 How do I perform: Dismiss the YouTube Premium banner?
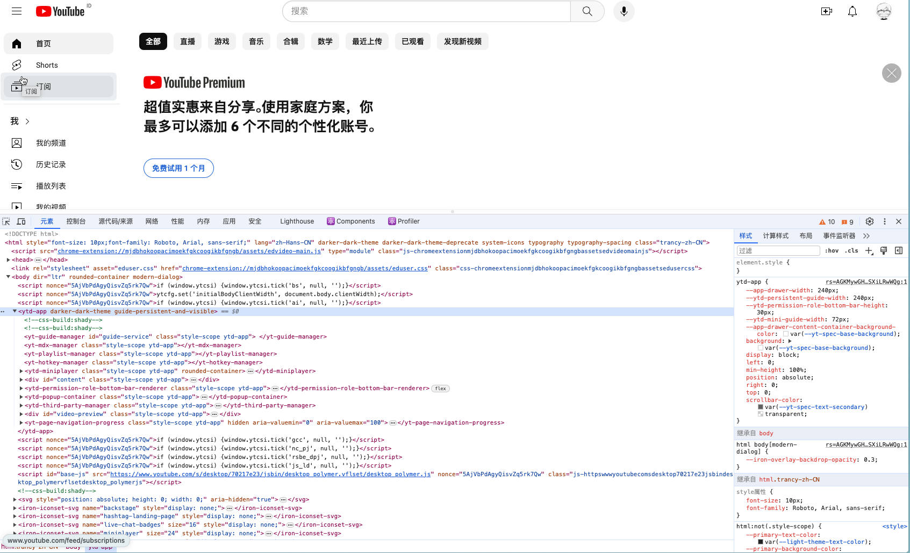click(892, 73)
